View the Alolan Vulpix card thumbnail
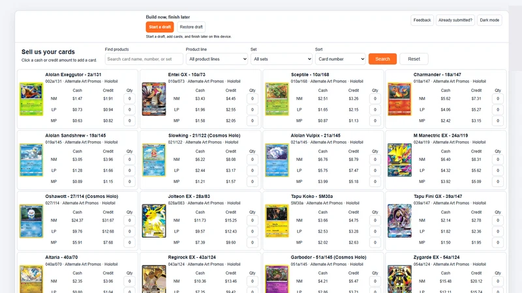The image size is (522, 293). tap(277, 160)
